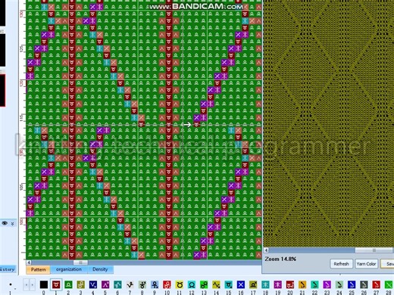Screen dimensions: 394x295
Task: Select violet stitch symbol number 23
Action: [327, 284]
